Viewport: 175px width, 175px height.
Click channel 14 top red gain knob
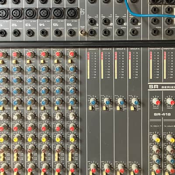[45, 54]
